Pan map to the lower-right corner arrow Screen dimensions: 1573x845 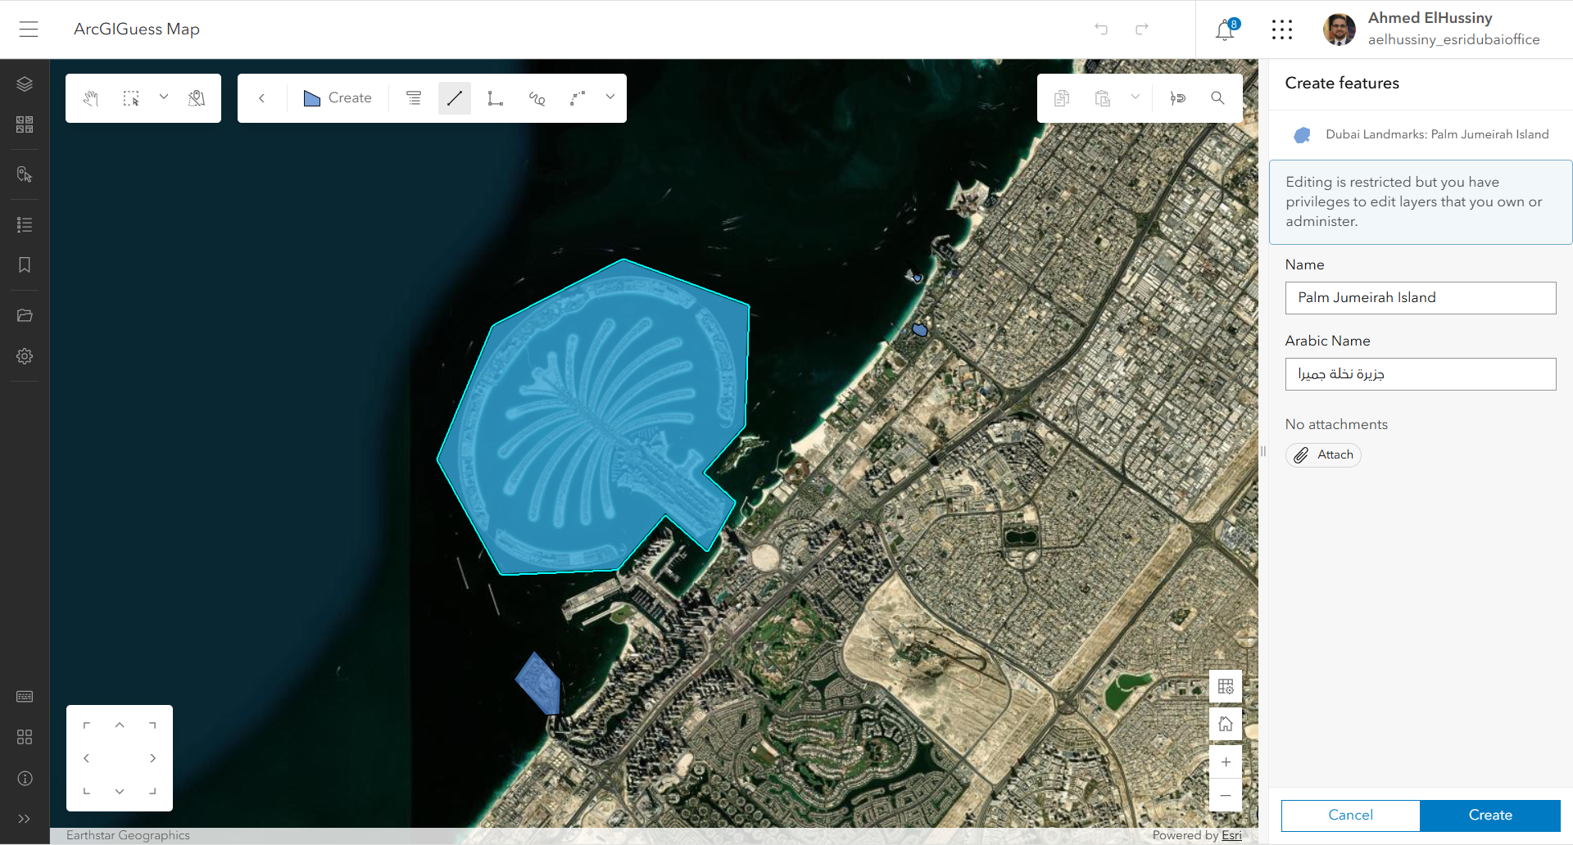(x=152, y=791)
